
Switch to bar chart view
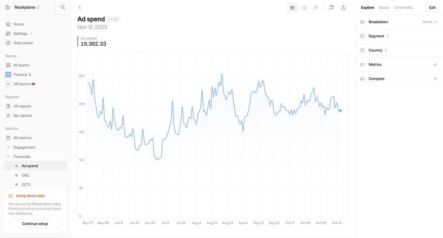tap(305, 7)
